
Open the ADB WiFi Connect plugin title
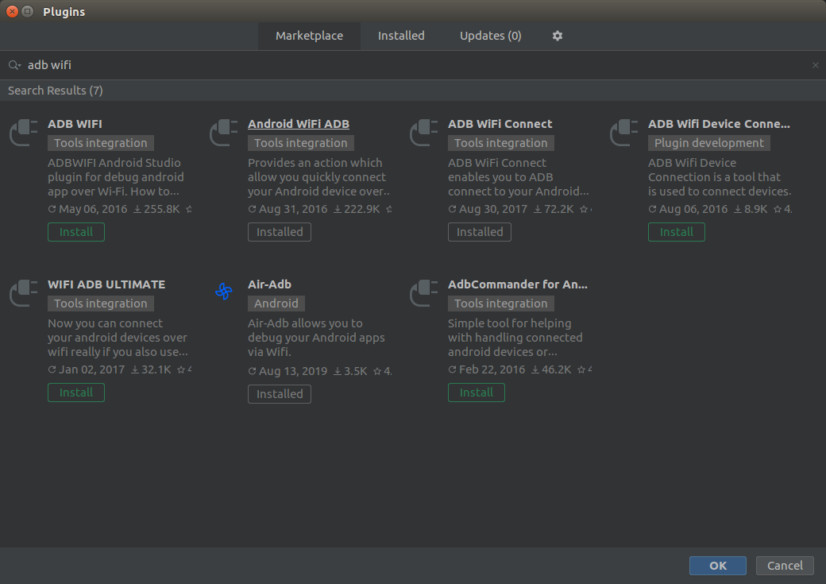tap(500, 124)
